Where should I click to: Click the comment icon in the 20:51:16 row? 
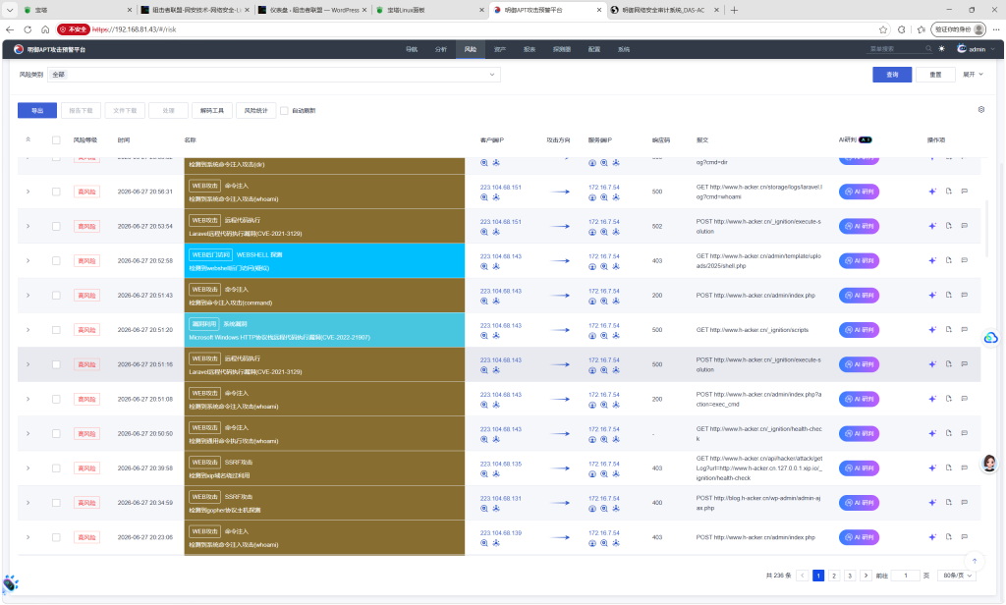coord(965,364)
